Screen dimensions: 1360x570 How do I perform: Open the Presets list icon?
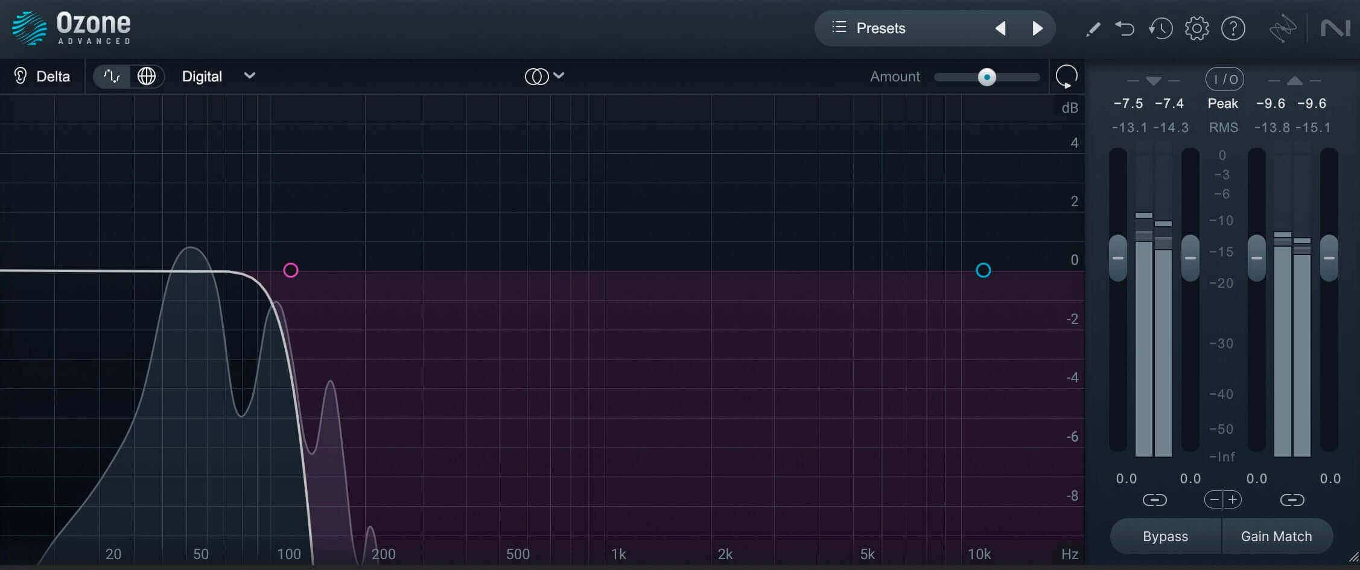coord(839,27)
